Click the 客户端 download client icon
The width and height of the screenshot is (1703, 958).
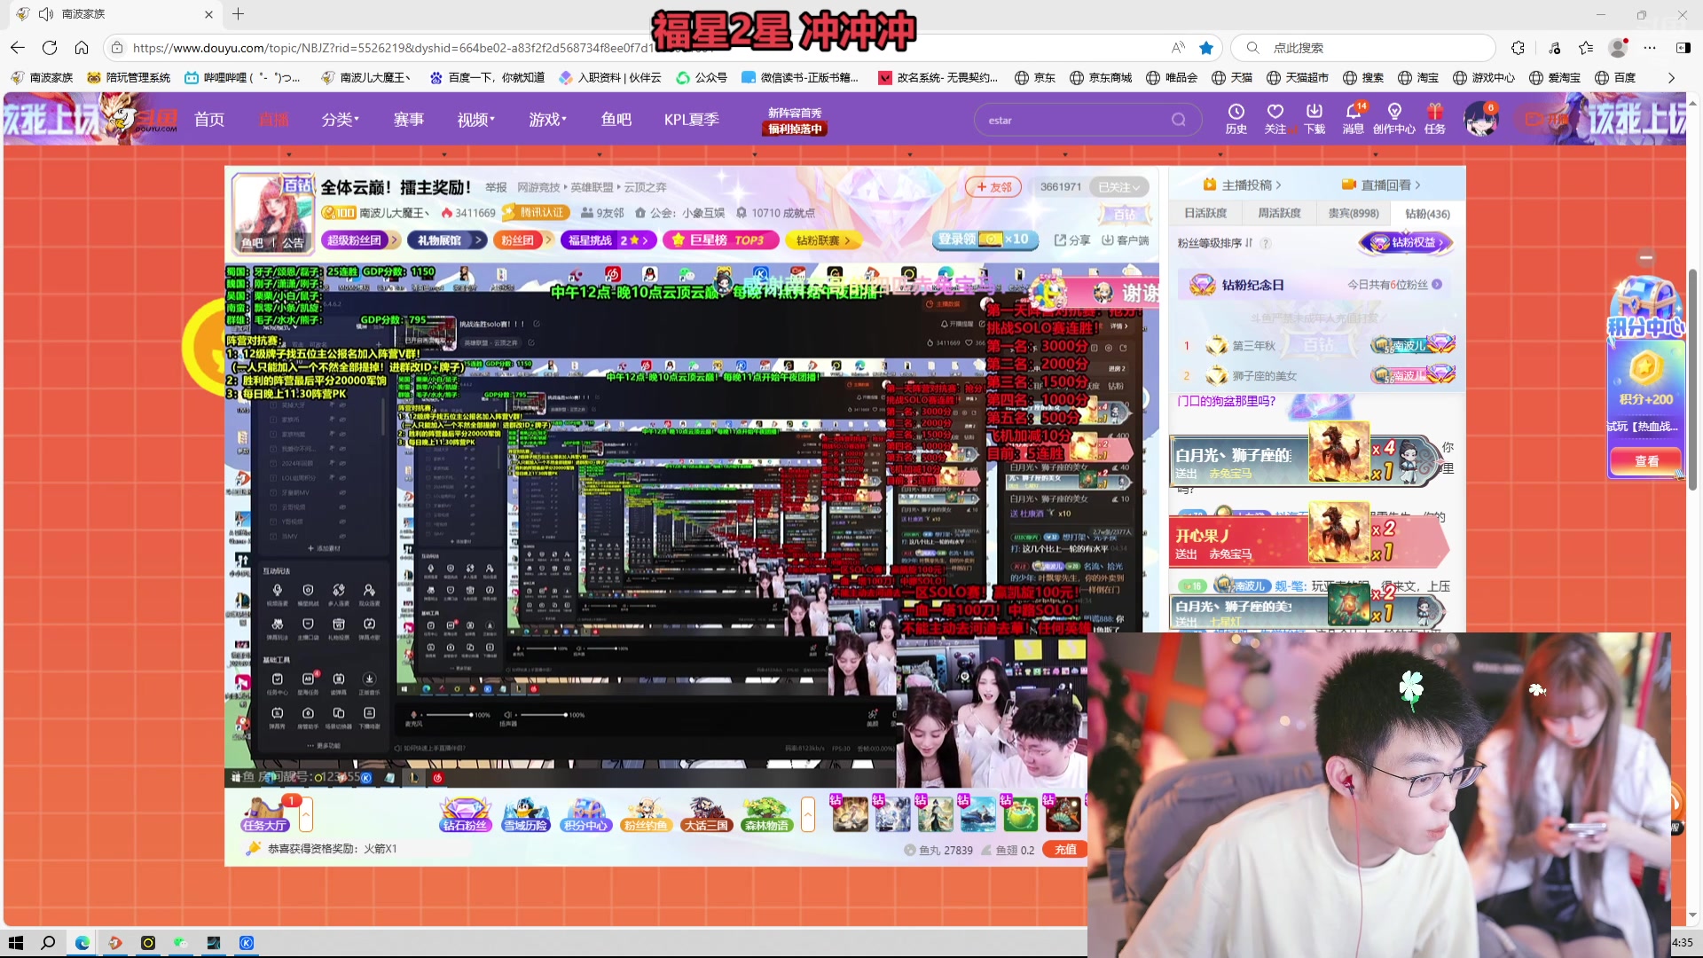[1125, 240]
